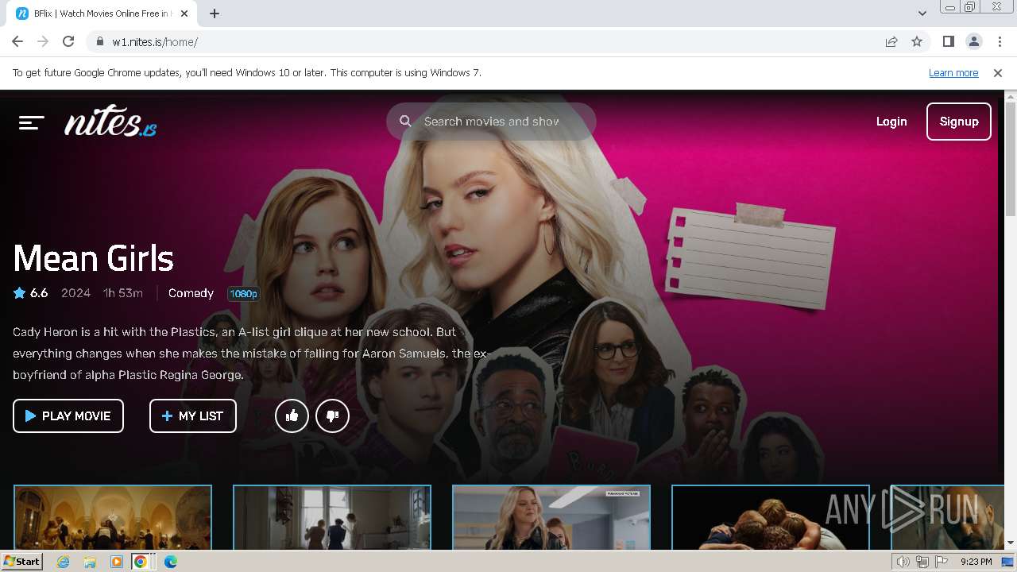Screen dimensions: 1017x572
Task: Open the window room scene thumbnail
Action: (332, 517)
